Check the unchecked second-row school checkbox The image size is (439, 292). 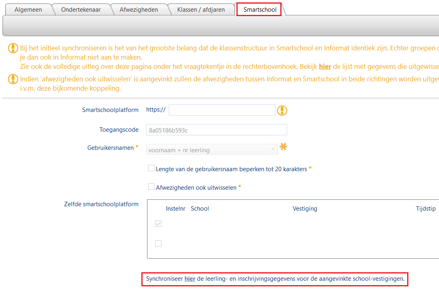[158, 244]
